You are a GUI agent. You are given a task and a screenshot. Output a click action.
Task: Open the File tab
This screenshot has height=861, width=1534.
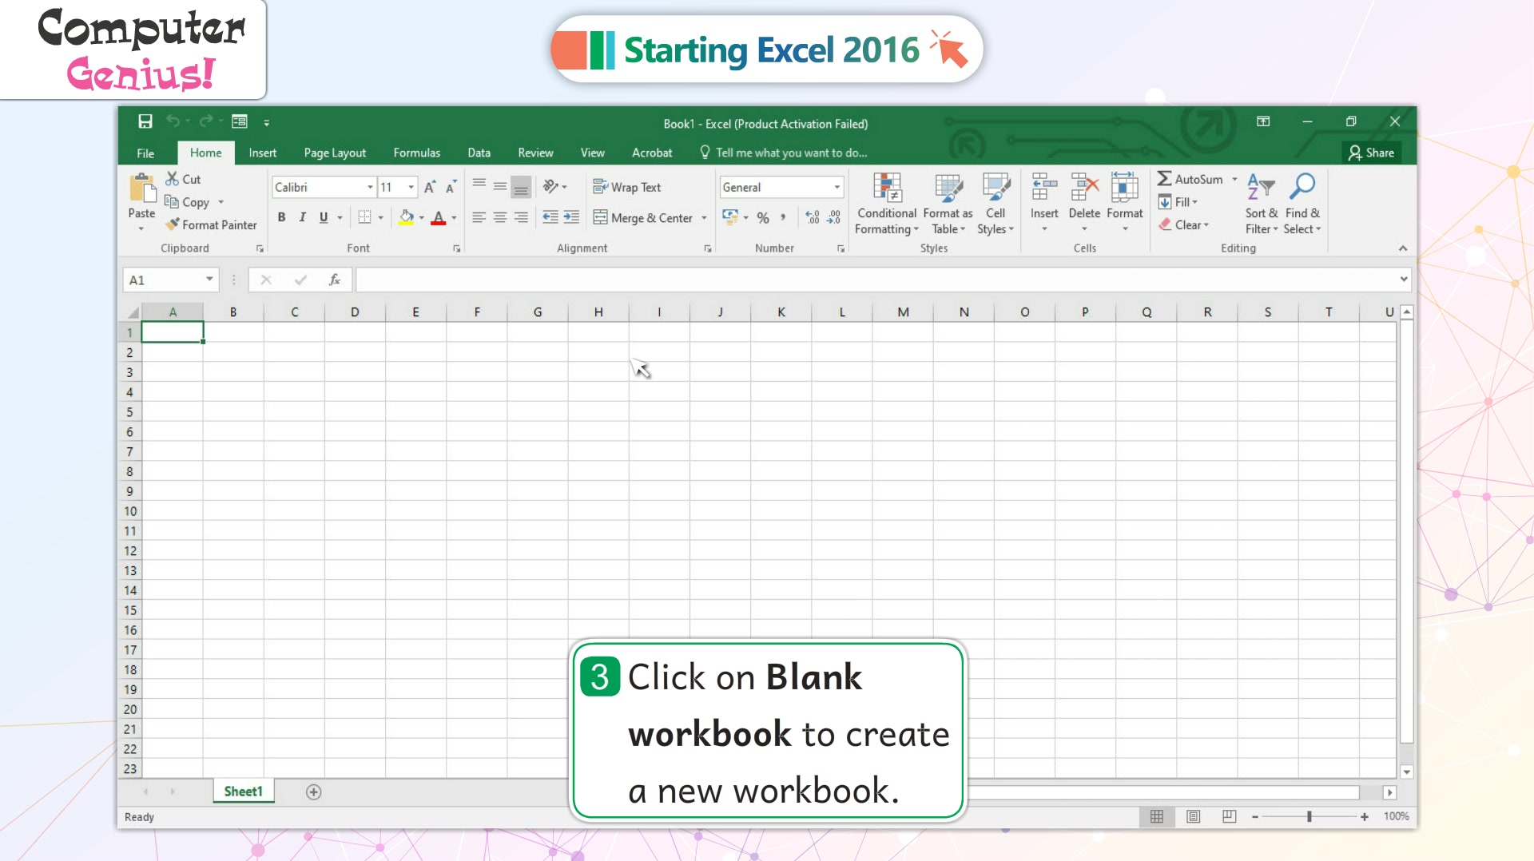click(x=145, y=153)
